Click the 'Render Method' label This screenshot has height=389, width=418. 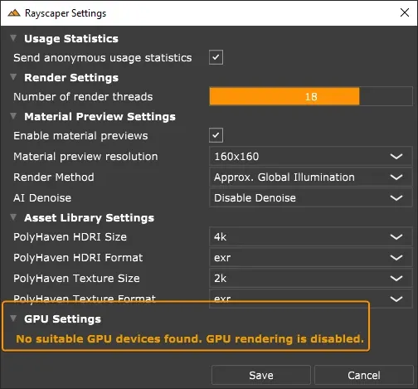[x=54, y=177]
